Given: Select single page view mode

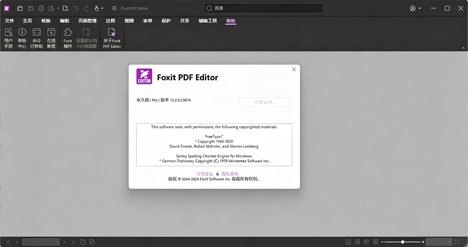Looking at the screenshot, I should 348,242.
